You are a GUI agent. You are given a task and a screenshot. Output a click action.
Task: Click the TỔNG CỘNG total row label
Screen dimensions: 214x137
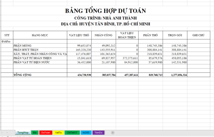40,74
